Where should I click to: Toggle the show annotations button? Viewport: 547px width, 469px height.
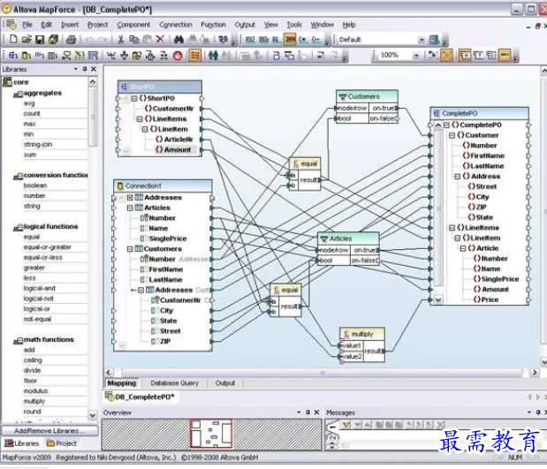(465, 56)
